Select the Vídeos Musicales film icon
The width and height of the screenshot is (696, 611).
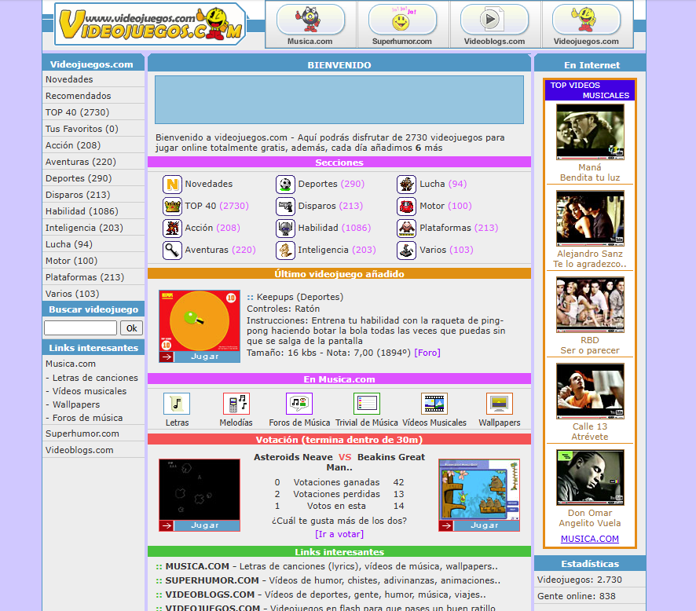point(434,404)
